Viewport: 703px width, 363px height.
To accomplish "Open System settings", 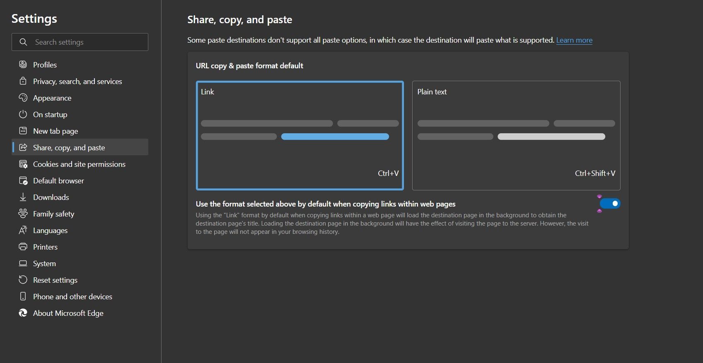I will (80, 263).
